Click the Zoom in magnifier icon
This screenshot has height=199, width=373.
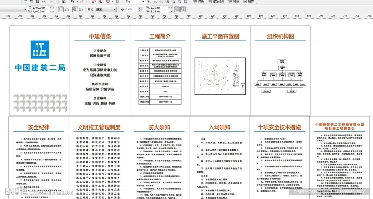149,2
